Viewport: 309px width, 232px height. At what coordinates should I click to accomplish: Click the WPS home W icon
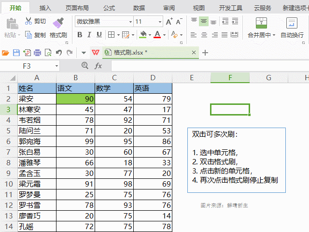click(x=96, y=53)
